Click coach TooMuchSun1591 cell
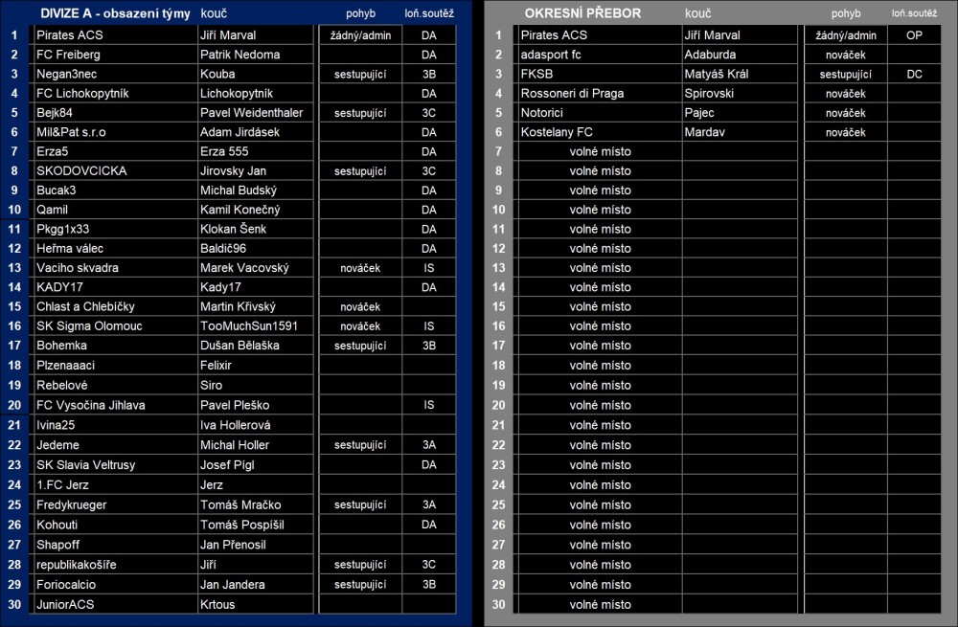 coord(256,326)
